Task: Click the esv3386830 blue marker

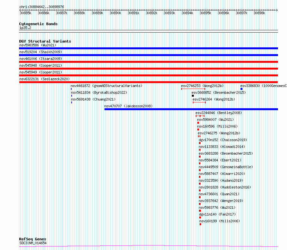Action: click(x=242, y=89)
